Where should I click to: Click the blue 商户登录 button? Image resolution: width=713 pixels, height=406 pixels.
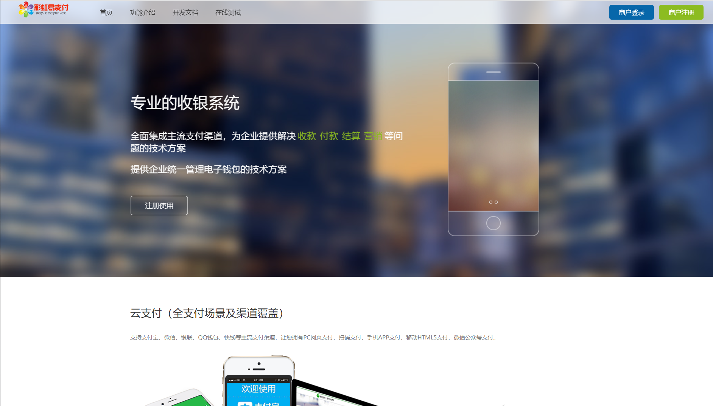631,12
